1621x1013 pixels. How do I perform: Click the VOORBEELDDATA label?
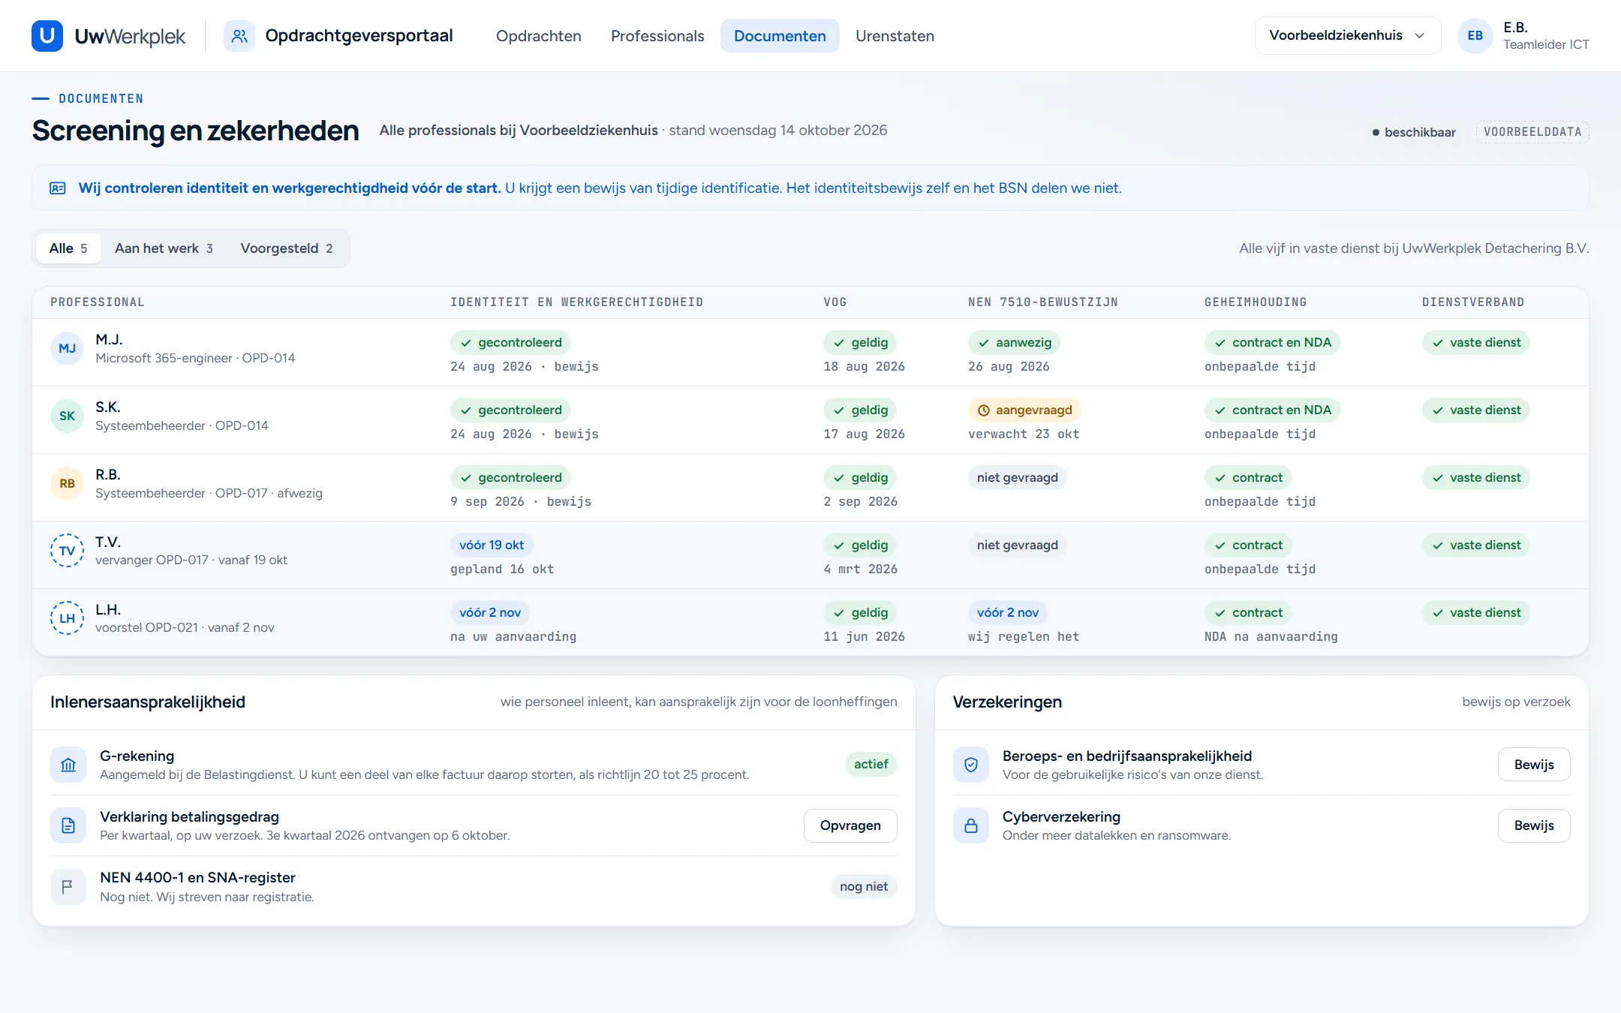(x=1532, y=132)
